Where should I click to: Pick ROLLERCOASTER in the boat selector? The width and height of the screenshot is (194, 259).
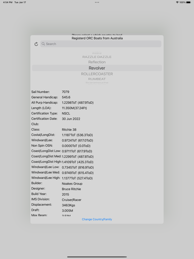(97, 74)
